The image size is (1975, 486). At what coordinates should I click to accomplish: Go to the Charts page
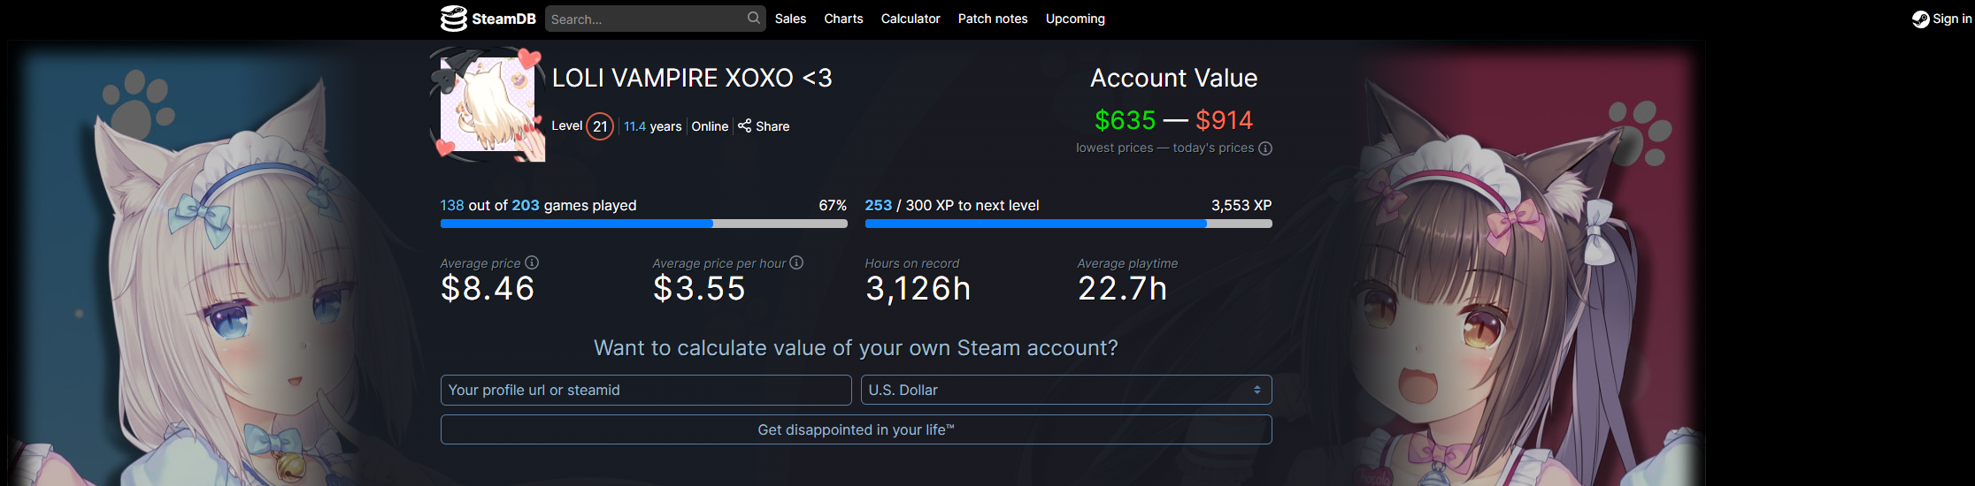point(843,19)
